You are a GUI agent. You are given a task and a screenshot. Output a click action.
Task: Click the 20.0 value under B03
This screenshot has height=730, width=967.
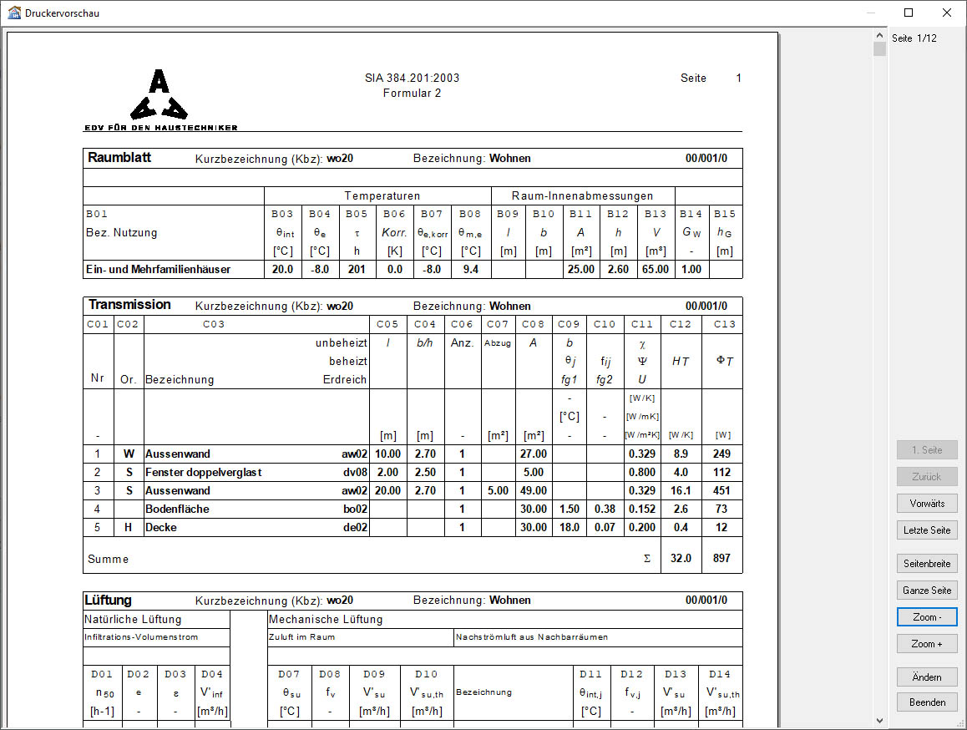(x=282, y=270)
